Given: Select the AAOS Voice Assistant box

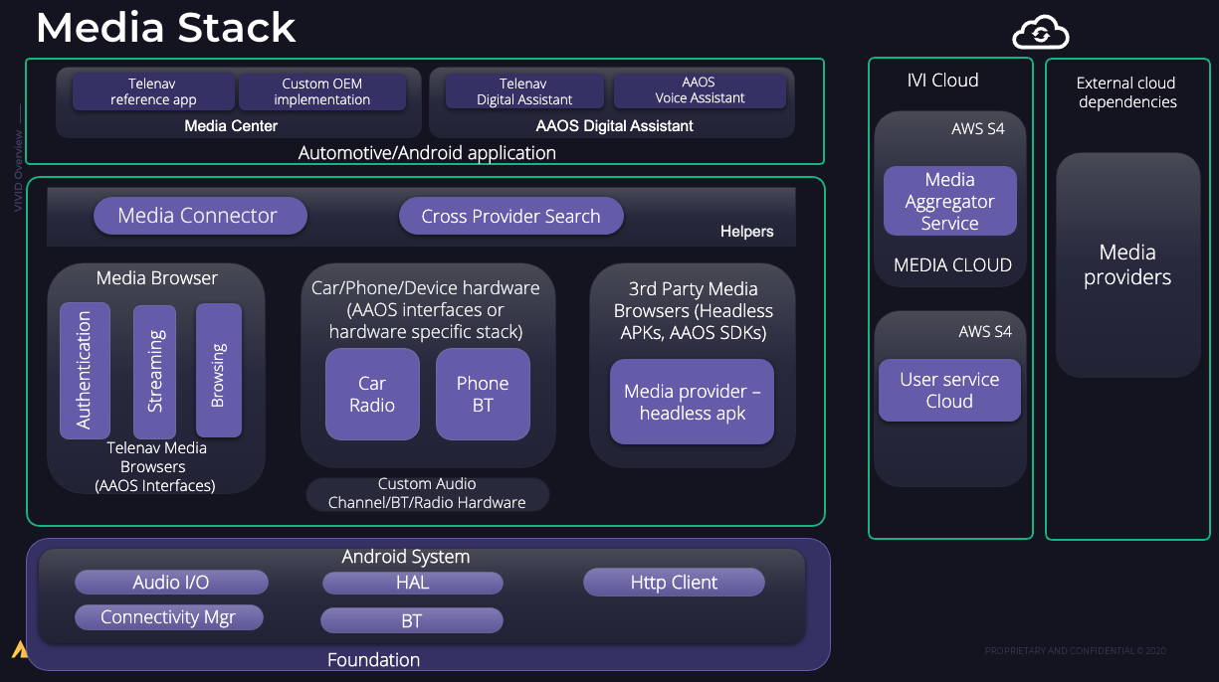Looking at the screenshot, I should tap(700, 90).
